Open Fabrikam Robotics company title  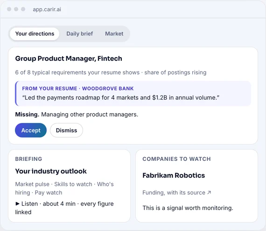point(174,175)
